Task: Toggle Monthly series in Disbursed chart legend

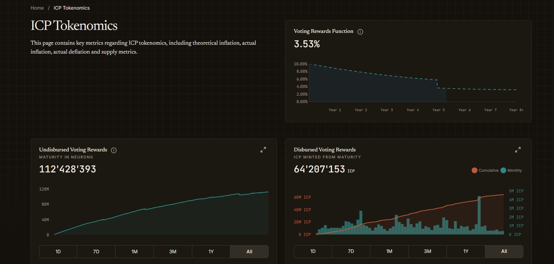Action: click(511, 170)
